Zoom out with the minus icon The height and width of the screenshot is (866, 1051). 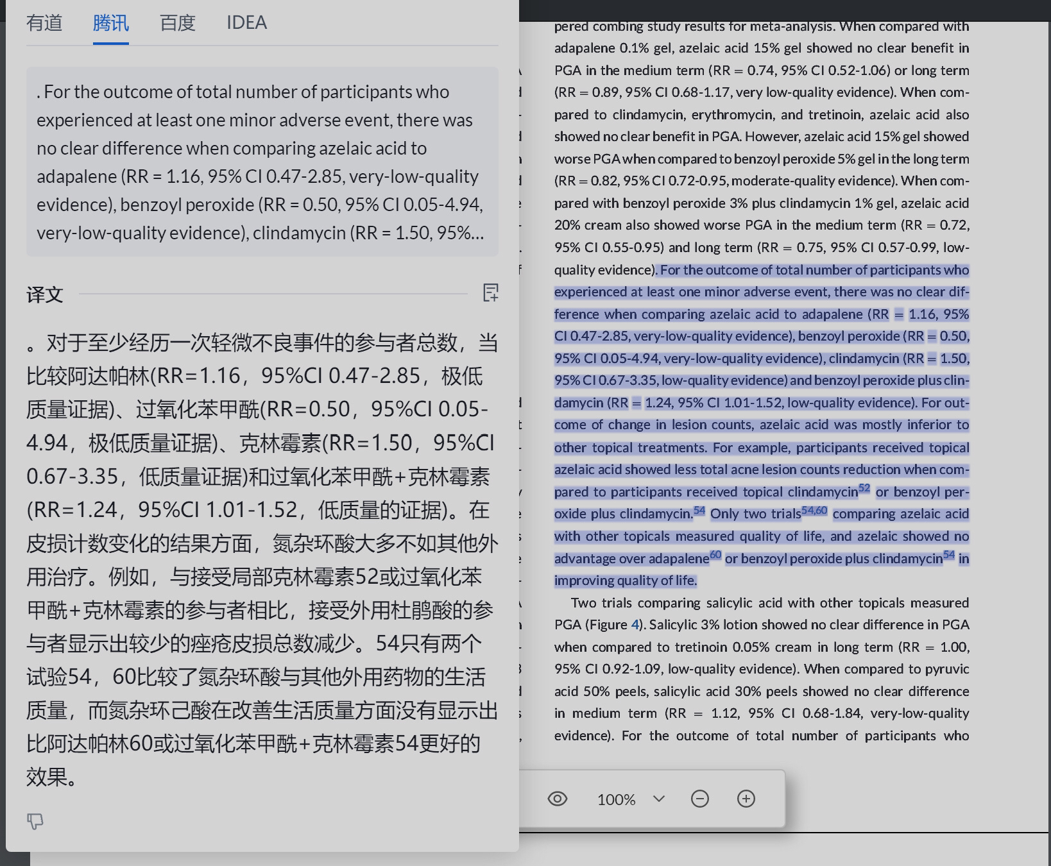coord(699,799)
